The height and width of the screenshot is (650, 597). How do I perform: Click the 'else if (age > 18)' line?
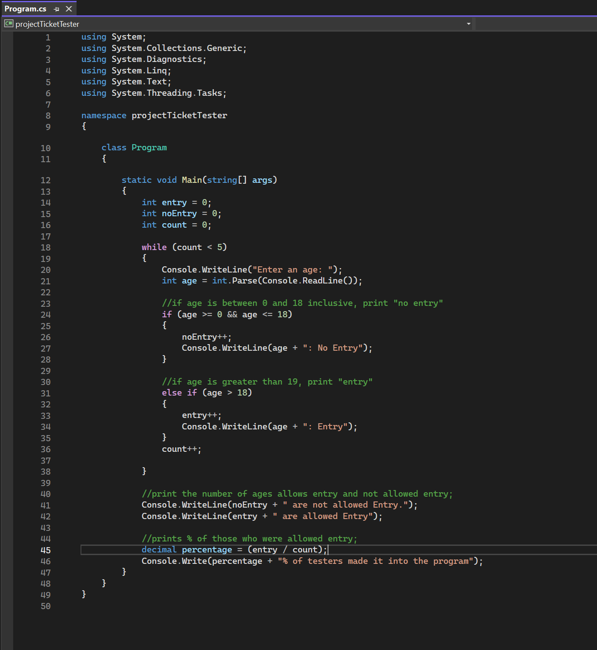[x=207, y=393]
